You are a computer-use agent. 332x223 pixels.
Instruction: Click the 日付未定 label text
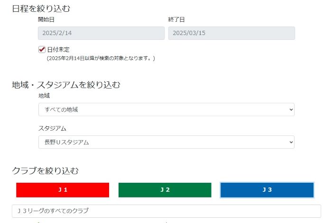click(58, 49)
